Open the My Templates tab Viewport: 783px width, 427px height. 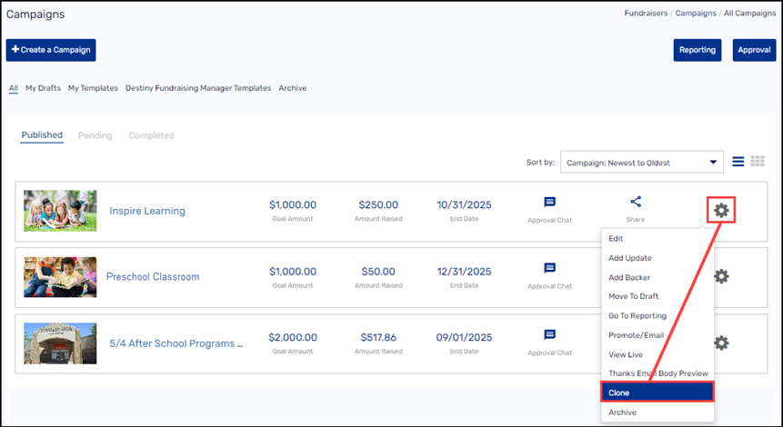tap(93, 88)
